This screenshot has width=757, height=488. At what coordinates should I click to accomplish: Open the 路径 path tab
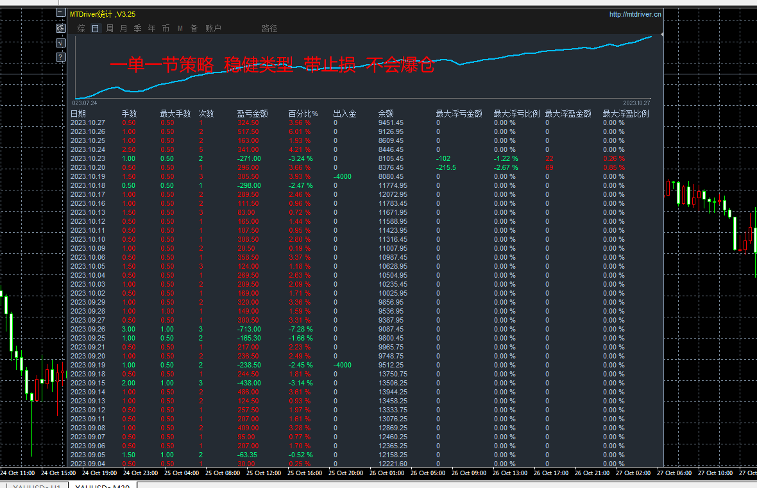pyautogui.click(x=269, y=28)
